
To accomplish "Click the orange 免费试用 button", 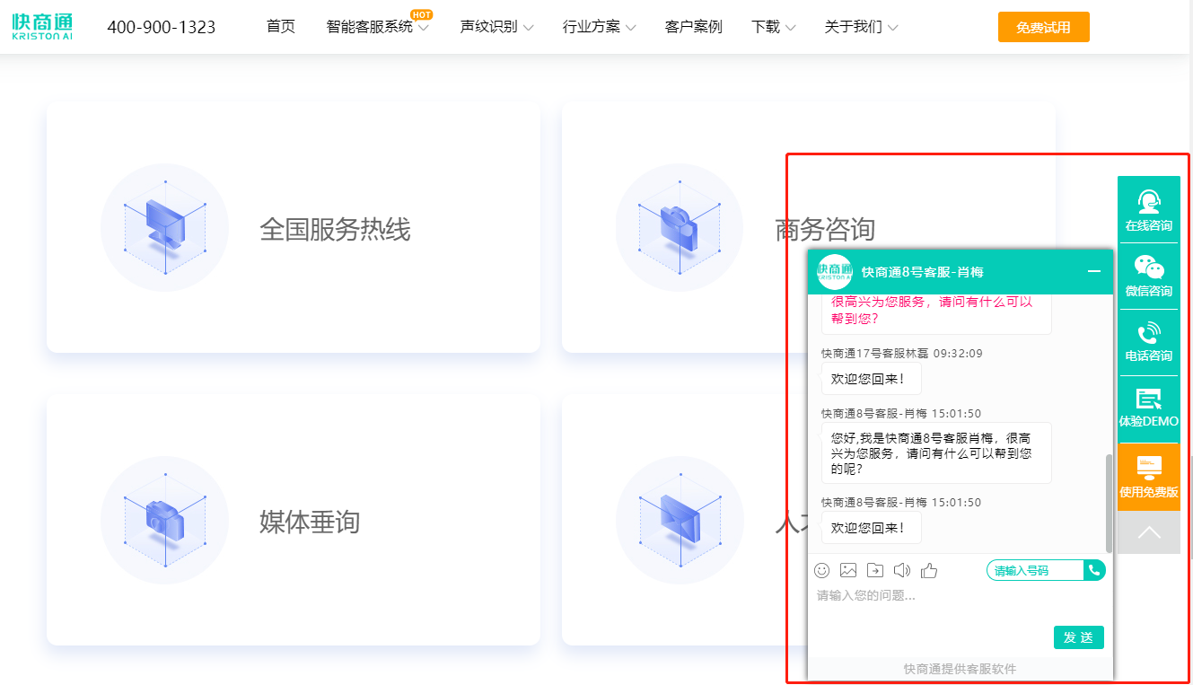I will click(1043, 27).
